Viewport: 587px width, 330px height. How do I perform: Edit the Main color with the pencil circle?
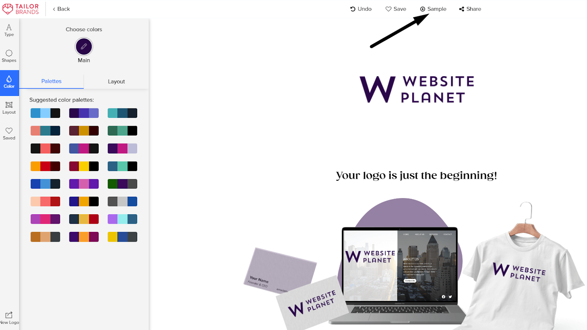pyautogui.click(x=84, y=47)
